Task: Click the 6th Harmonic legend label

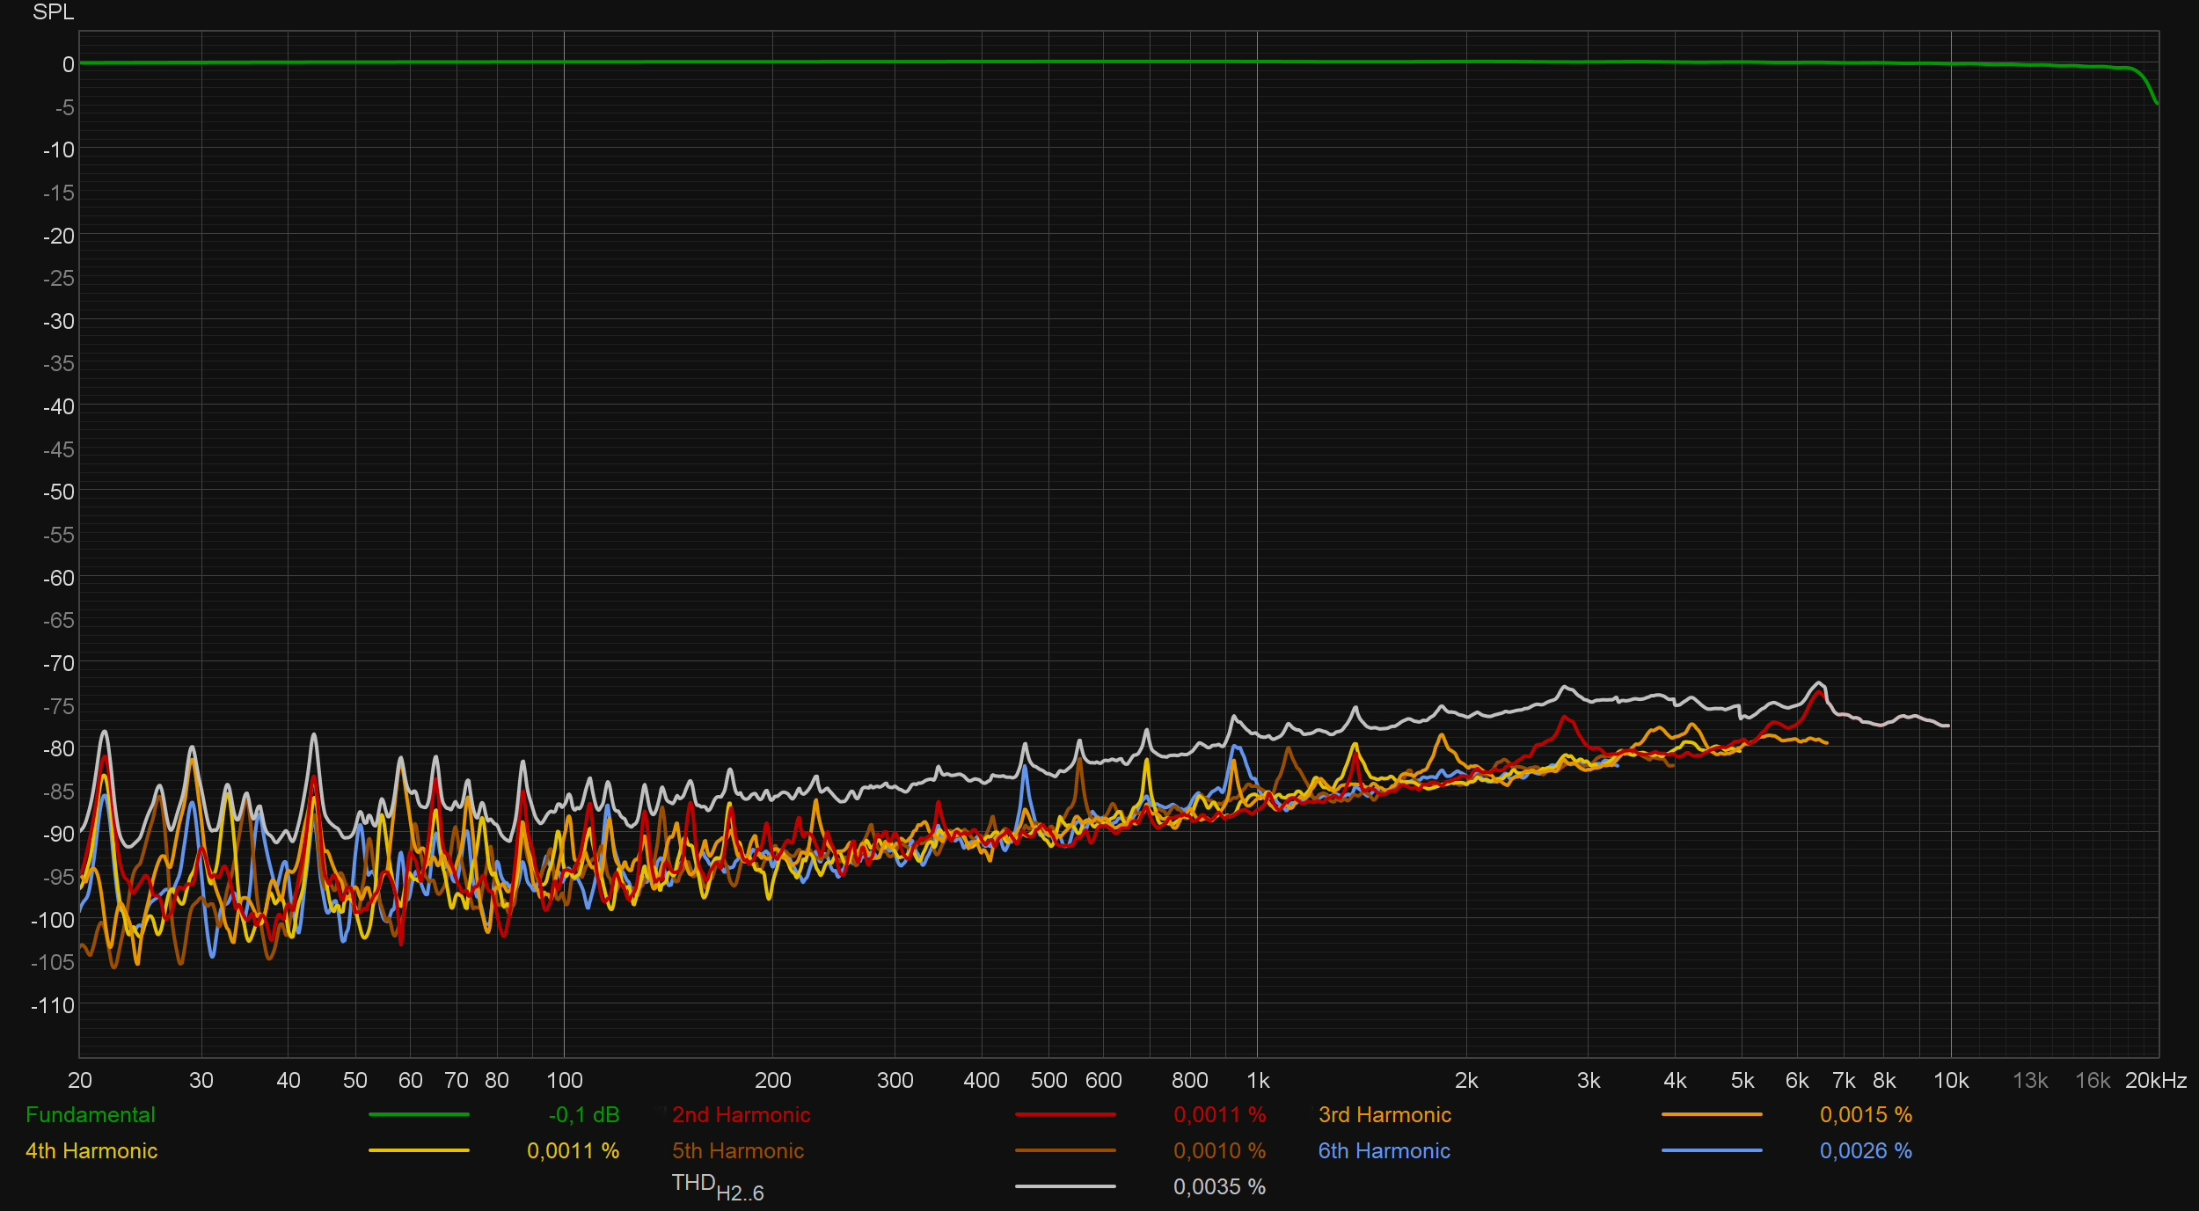Action: [1384, 1150]
